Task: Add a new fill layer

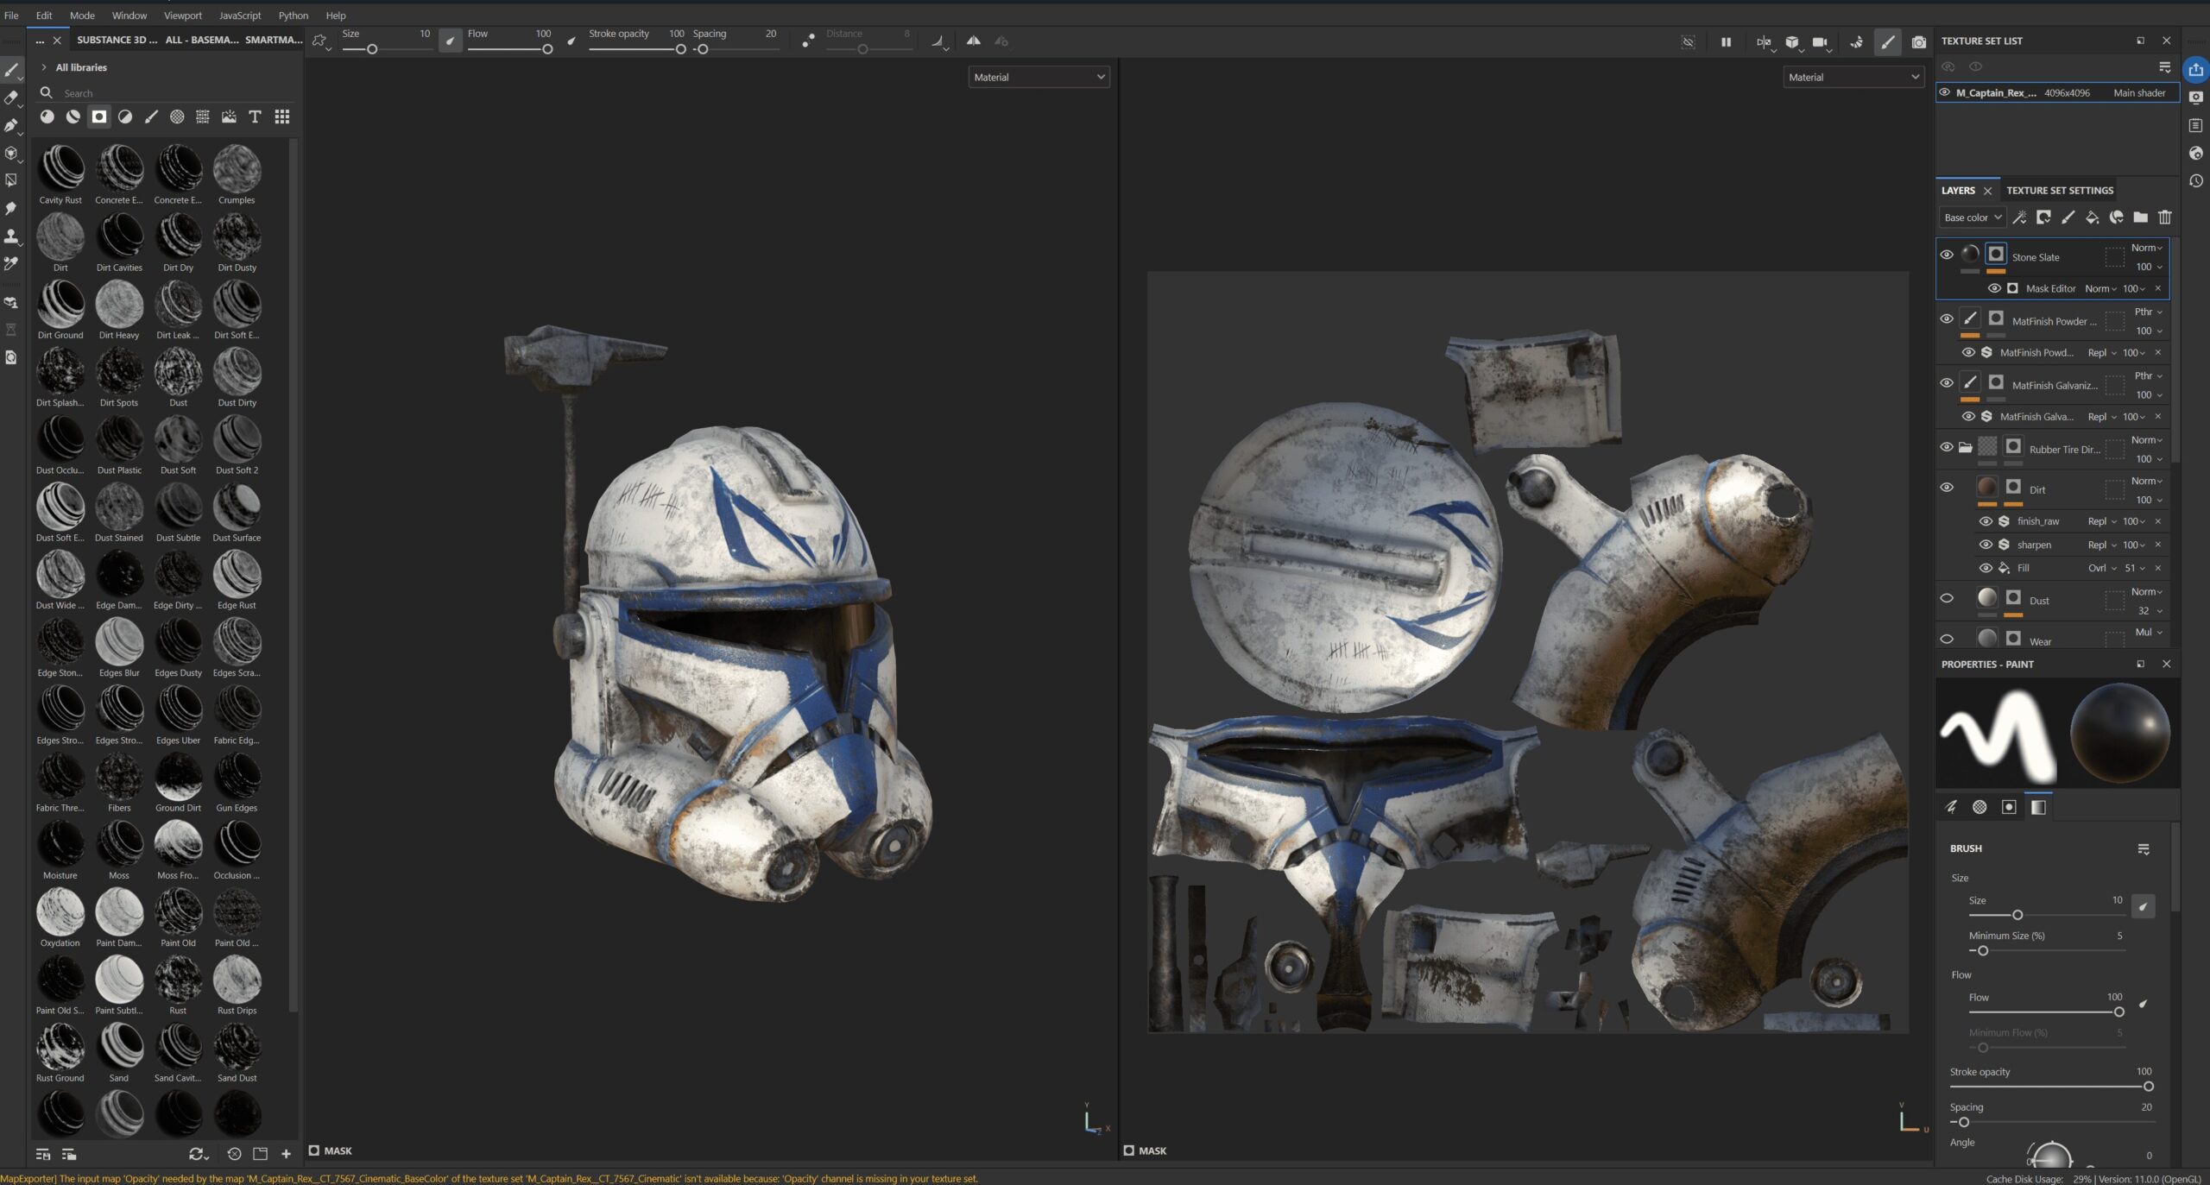Action: (2092, 217)
